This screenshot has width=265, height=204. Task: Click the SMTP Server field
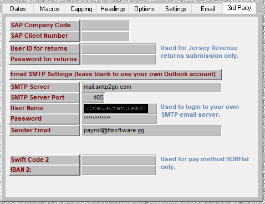(x=152, y=87)
